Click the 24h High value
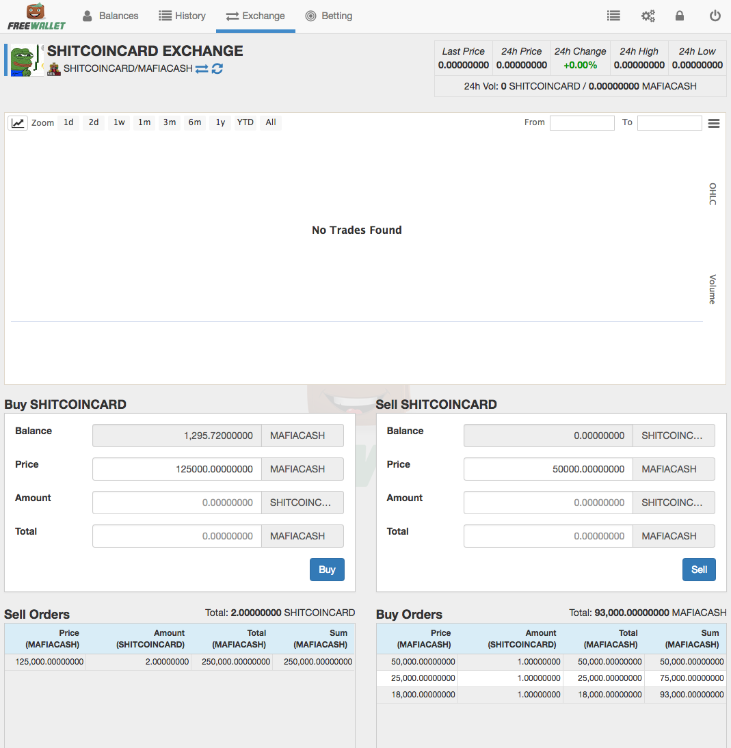 639,66
